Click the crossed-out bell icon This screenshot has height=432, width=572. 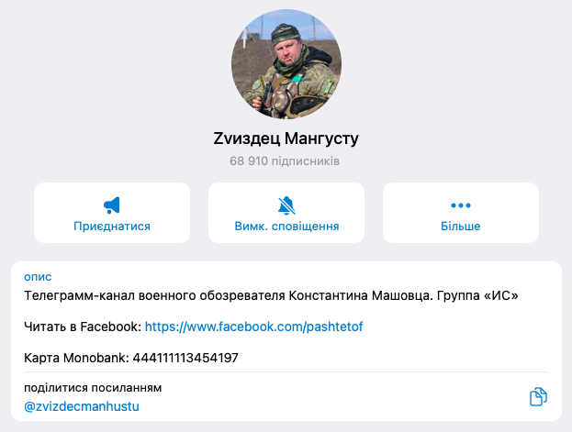[x=286, y=205]
